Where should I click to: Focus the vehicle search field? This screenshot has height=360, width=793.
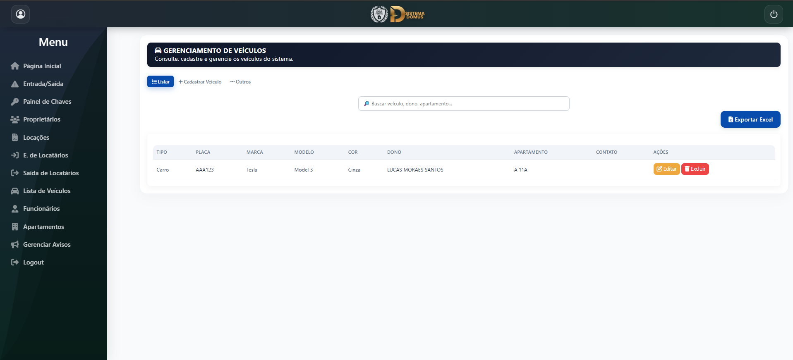[x=464, y=104]
